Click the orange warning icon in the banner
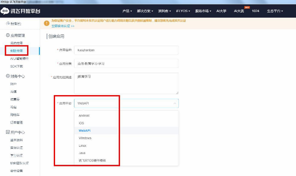Viewport: 296px width, 176px height. click(x=46, y=23)
